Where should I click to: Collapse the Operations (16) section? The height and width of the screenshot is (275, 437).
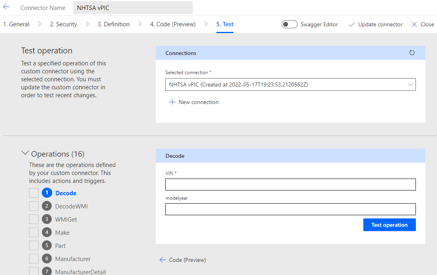click(25, 153)
